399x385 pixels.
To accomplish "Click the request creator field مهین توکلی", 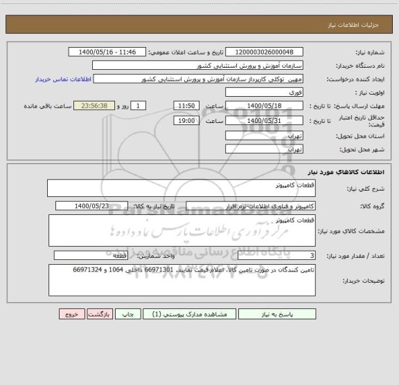I will (198, 79).
